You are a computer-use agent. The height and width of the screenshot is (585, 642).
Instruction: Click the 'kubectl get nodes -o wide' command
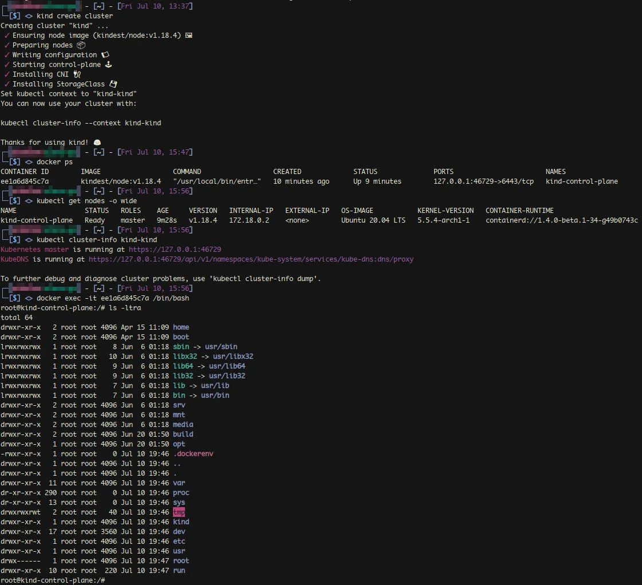(x=86, y=201)
